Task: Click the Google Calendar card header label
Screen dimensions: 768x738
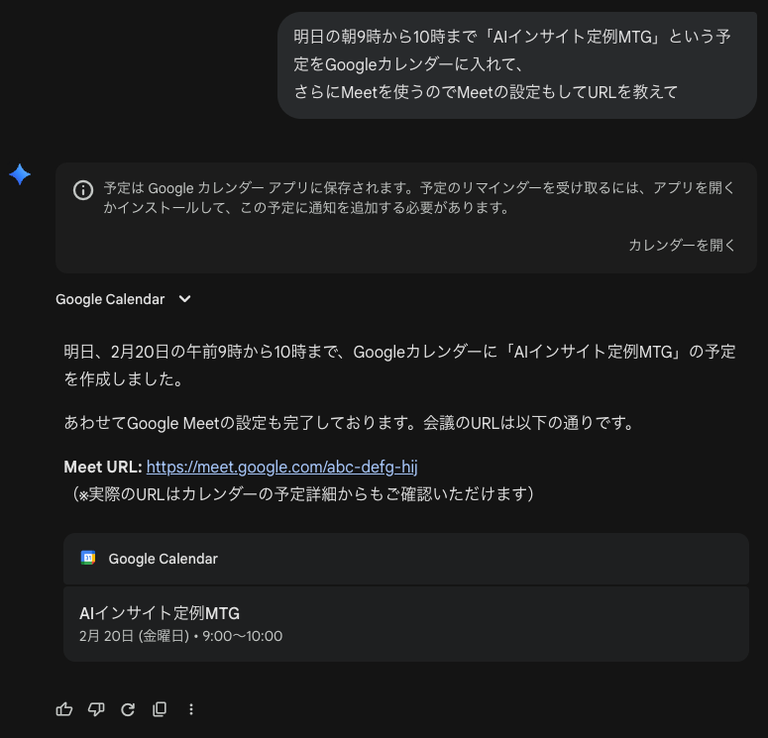Action: (x=163, y=559)
